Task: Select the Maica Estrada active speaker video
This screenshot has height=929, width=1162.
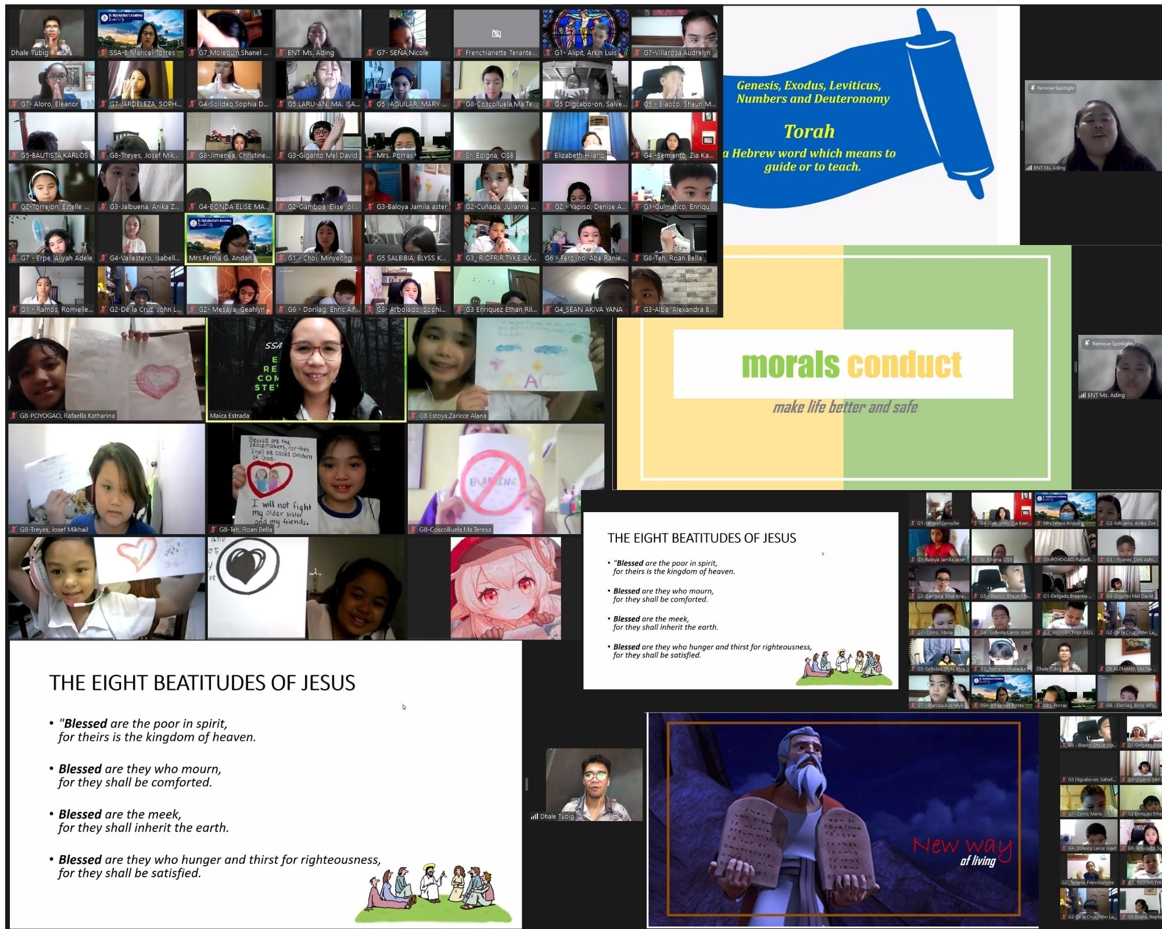Action: click(x=306, y=369)
